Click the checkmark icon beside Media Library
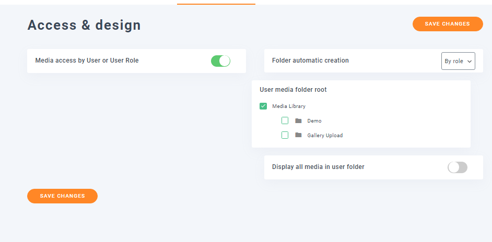 coord(263,106)
